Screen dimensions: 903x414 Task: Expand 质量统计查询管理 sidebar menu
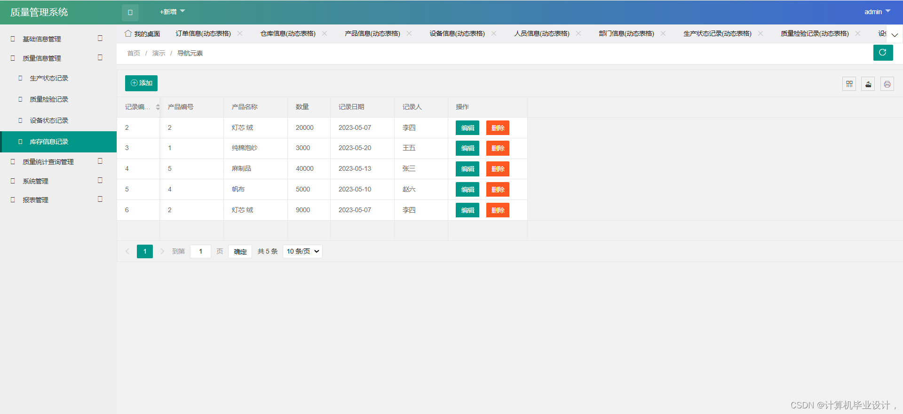click(x=58, y=162)
